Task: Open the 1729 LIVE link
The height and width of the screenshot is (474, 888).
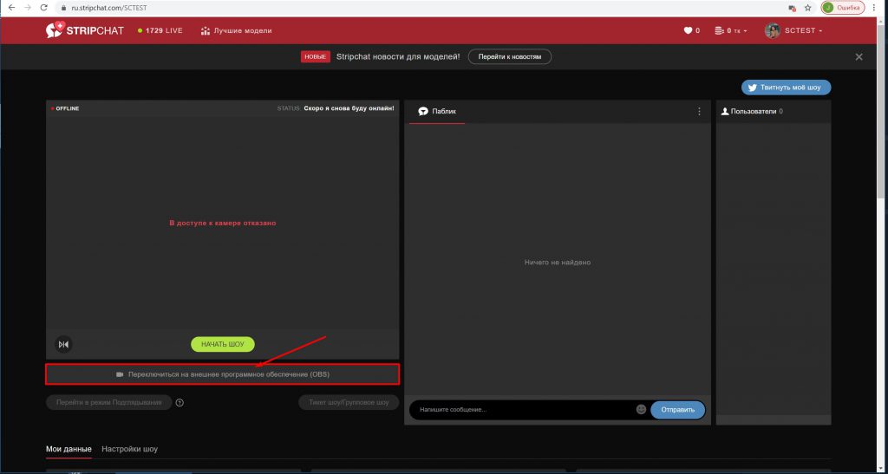Action: (160, 30)
